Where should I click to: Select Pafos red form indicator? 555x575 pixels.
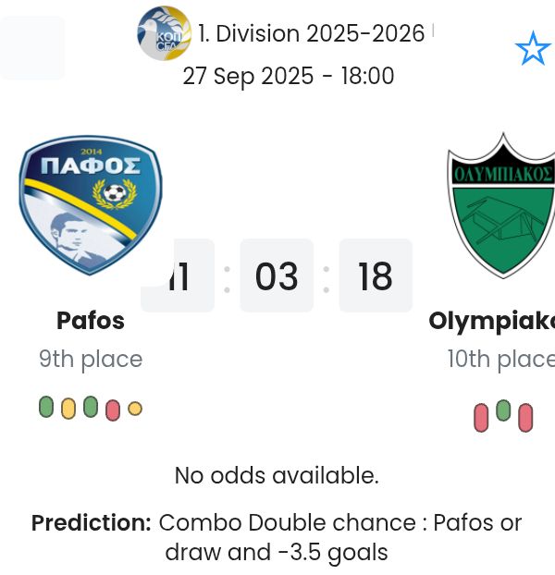(113, 410)
